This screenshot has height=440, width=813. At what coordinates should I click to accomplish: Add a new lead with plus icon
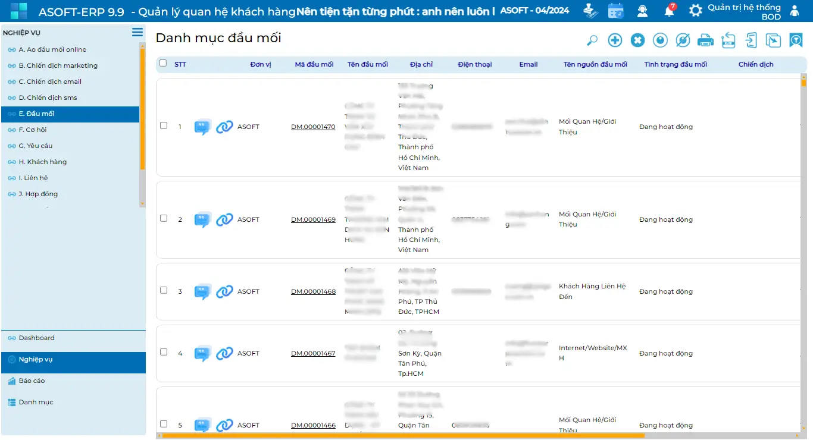615,40
